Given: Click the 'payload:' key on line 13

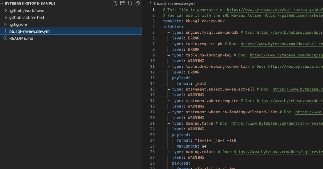Looking at the screenshot, I should 181,78.
